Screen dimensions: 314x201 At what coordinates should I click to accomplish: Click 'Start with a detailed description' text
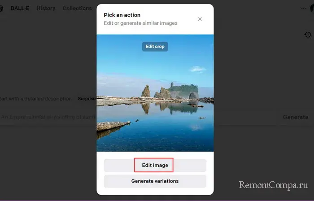[x=36, y=99]
